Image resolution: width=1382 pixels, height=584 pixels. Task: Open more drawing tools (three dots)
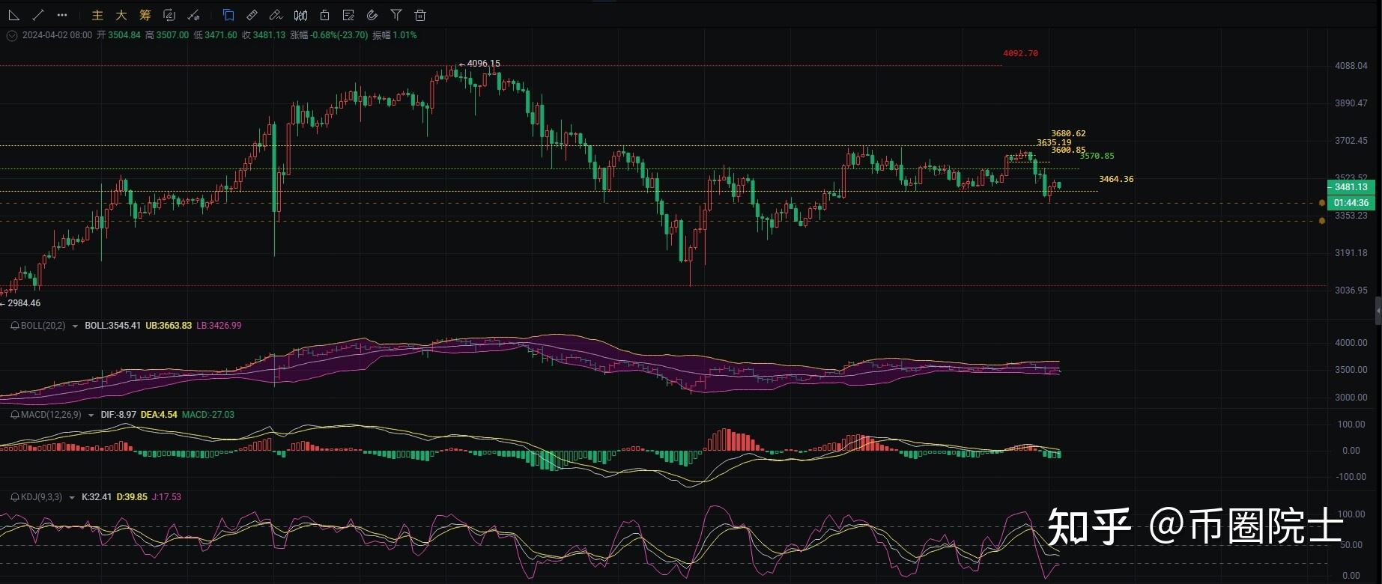pos(62,15)
